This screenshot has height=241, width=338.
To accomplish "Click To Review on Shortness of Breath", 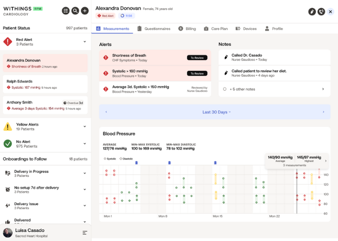I will pyautogui.click(x=197, y=58).
